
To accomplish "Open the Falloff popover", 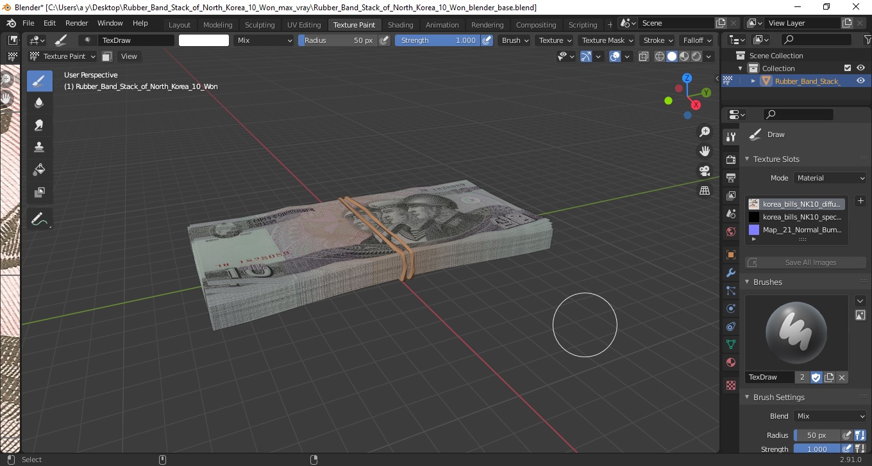I will click(x=697, y=40).
